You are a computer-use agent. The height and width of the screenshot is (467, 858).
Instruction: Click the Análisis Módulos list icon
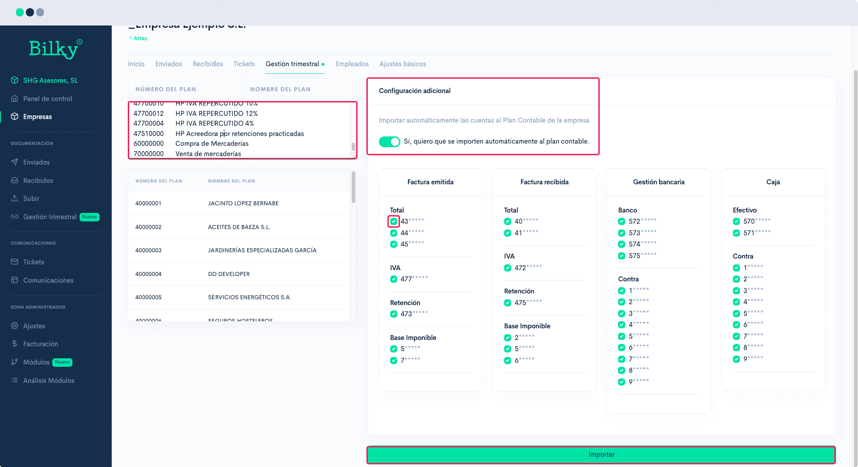click(15, 380)
